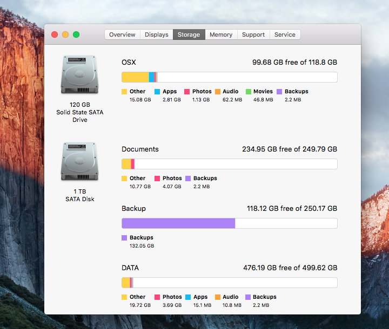This screenshot has width=389, height=329.
Task: Click the purple Backups swatch under Backup volume
Action: (x=124, y=238)
